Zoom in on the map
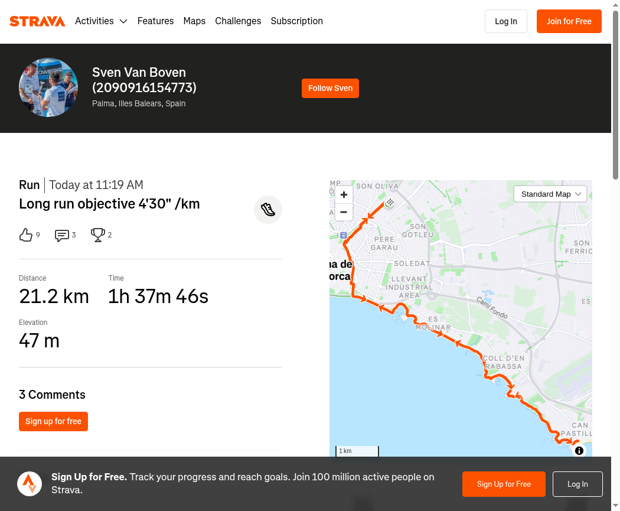Viewport: 620px width, 511px height. [x=344, y=194]
